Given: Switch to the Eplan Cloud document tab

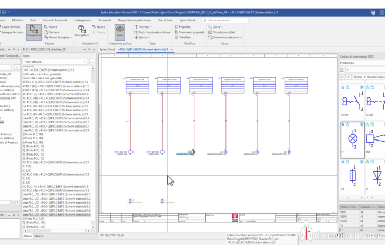Looking at the screenshot, I should (108, 49).
